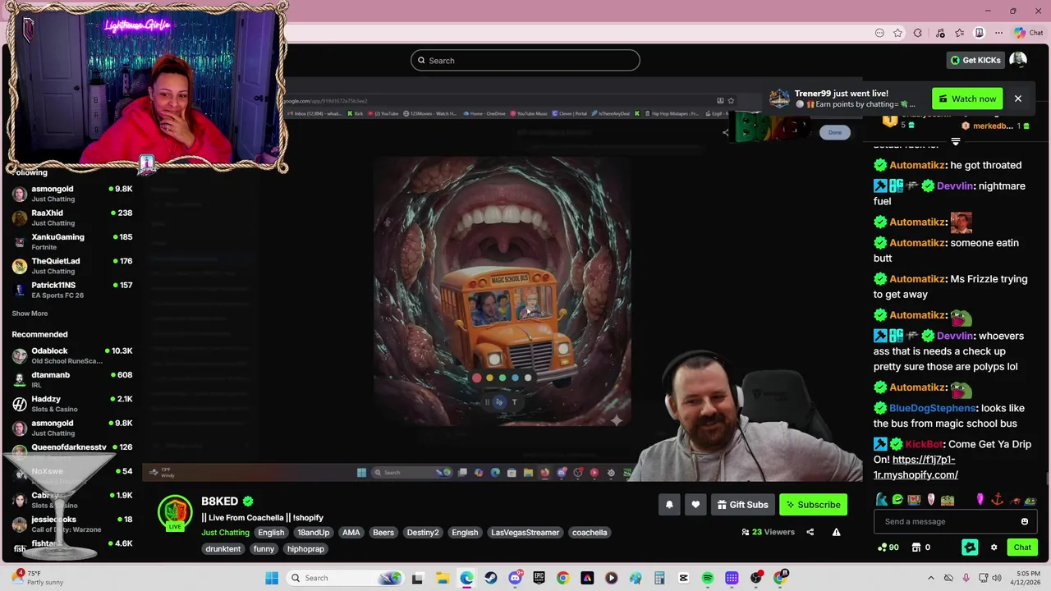
Task: Open Odablock channel in Recommended
Action: point(72,355)
